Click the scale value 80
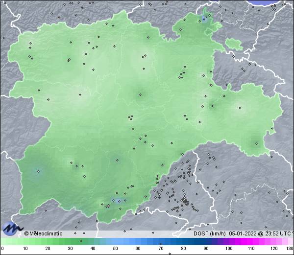Image resolution: width=294 pixels, height=255 pixels. click(183, 249)
